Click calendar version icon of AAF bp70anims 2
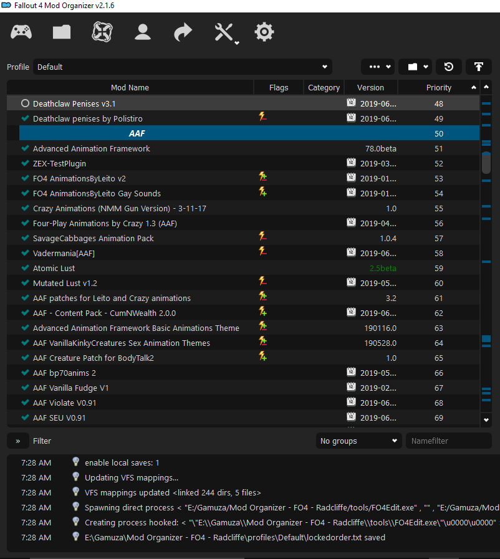The width and height of the screenshot is (500, 559). [351, 372]
